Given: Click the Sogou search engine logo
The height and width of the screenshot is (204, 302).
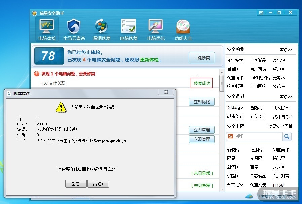Looking at the screenshot, I should click(230, 136).
